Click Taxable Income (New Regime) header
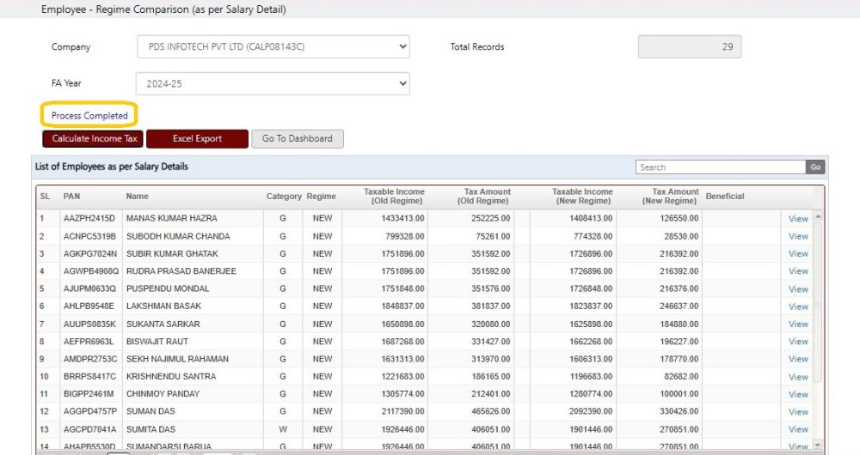The image size is (860, 455). pyautogui.click(x=582, y=196)
